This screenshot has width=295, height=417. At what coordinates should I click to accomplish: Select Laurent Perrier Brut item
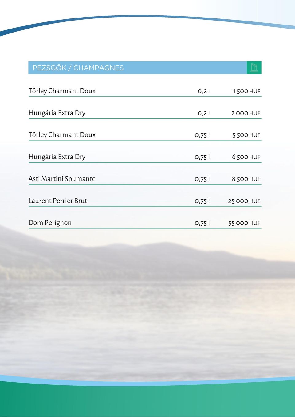58,201
